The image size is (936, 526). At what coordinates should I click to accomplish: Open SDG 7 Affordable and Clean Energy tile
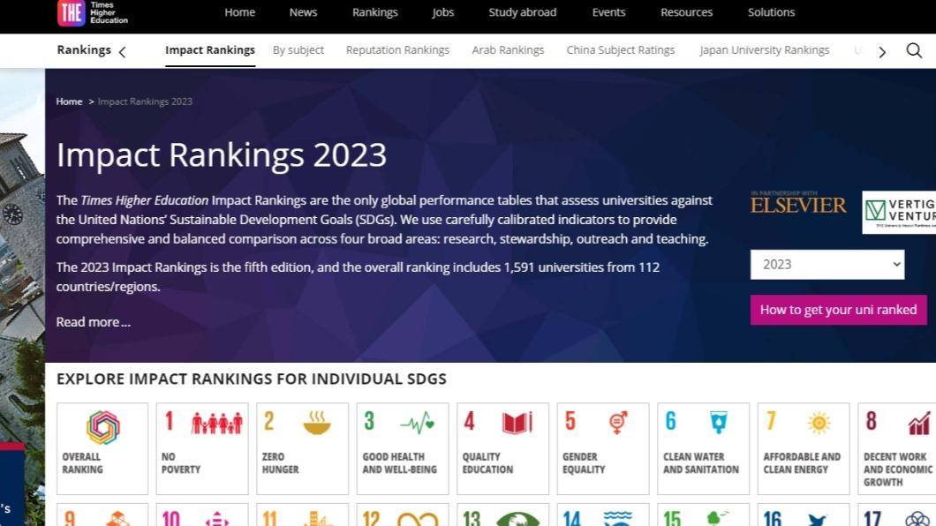pyautogui.click(x=804, y=448)
